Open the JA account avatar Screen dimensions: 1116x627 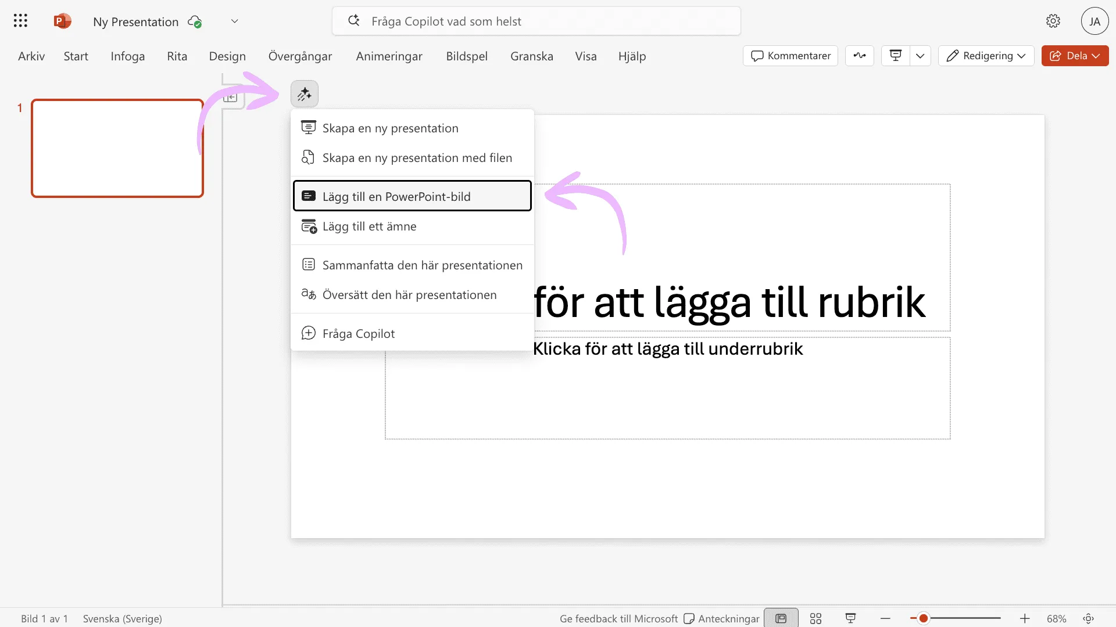tap(1094, 21)
